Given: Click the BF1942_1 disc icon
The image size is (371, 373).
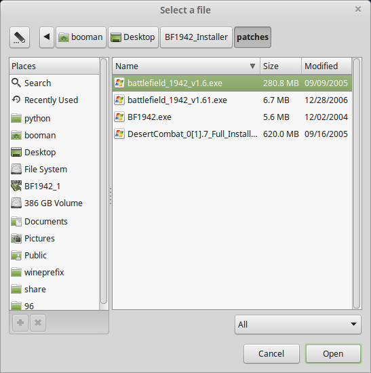Looking at the screenshot, I should [x=16, y=186].
